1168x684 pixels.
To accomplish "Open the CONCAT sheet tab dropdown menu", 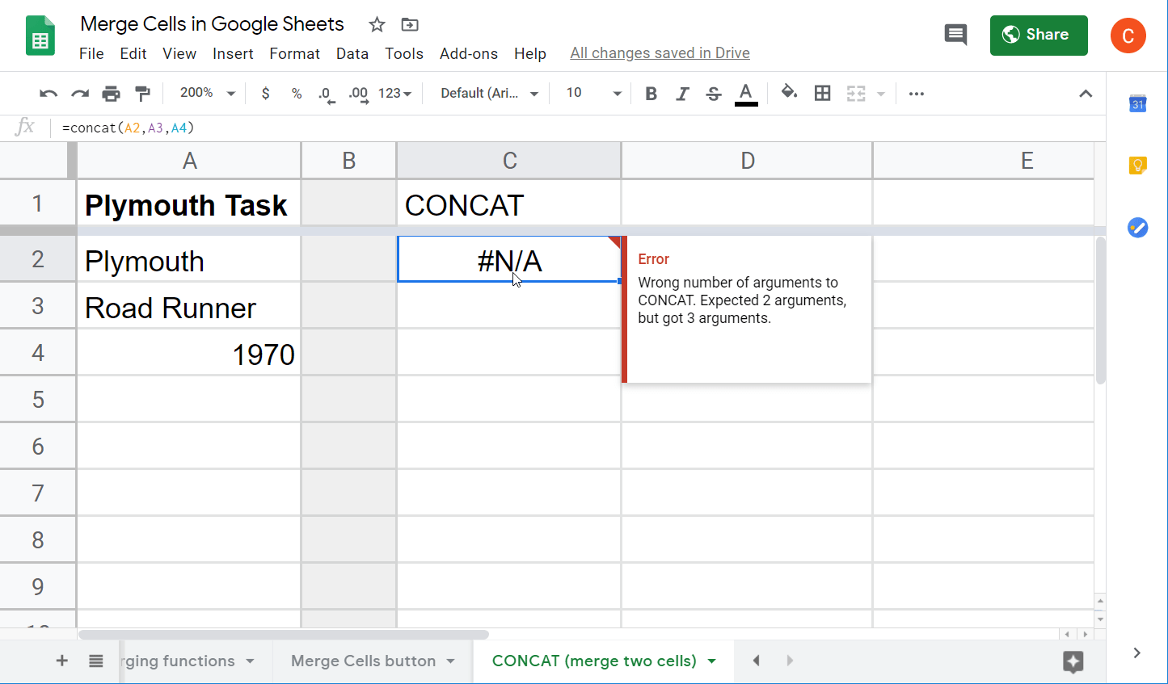I will tap(710, 661).
